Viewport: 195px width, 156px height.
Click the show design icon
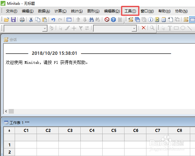click(177, 20)
